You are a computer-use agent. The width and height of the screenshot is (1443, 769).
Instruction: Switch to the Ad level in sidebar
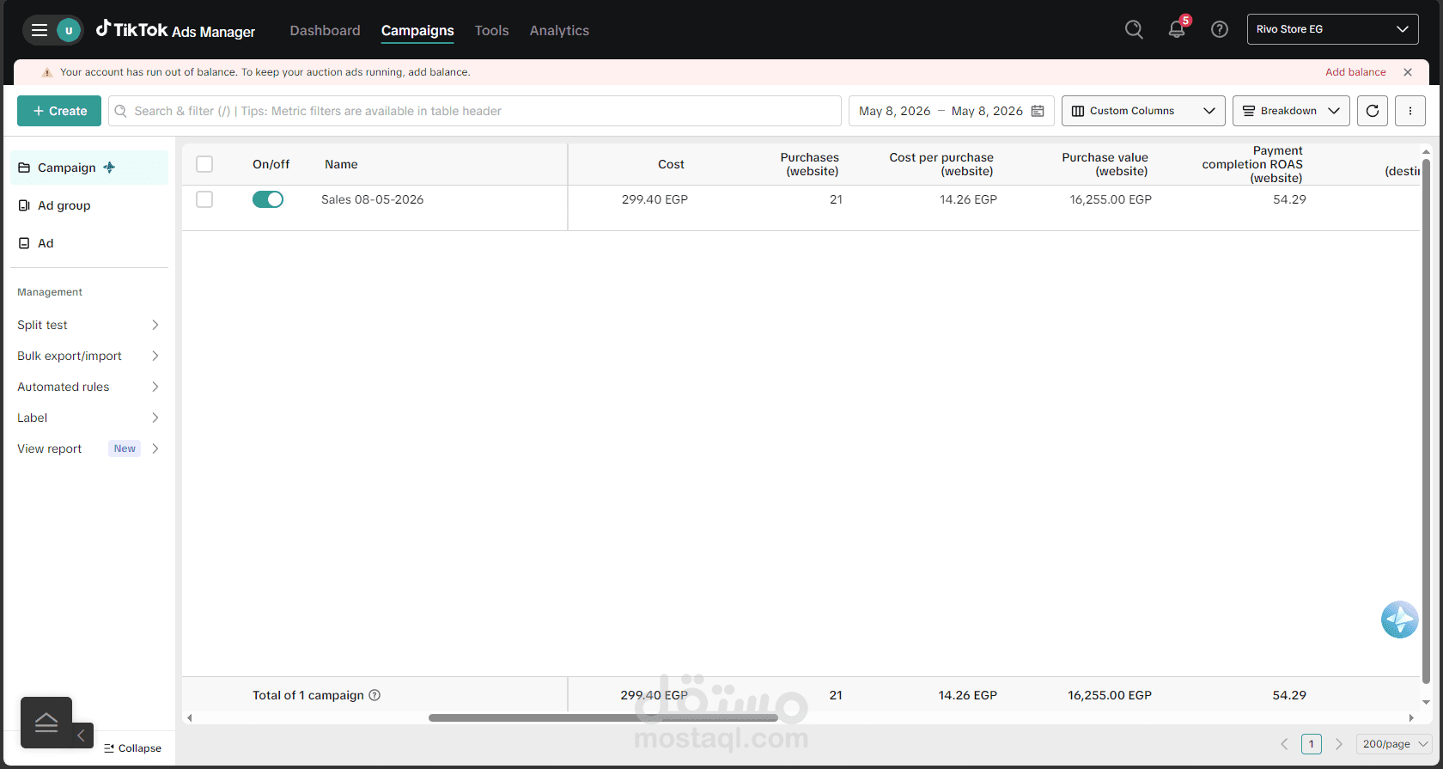coord(88,243)
